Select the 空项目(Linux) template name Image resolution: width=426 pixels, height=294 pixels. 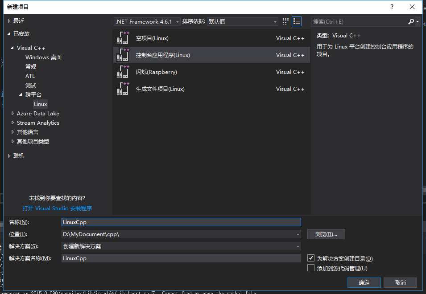click(152, 38)
